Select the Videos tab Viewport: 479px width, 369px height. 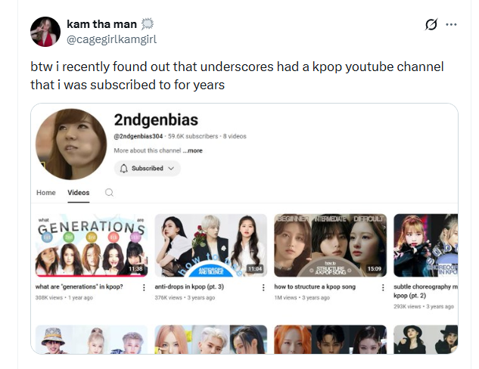pyautogui.click(x=79, y=193)
